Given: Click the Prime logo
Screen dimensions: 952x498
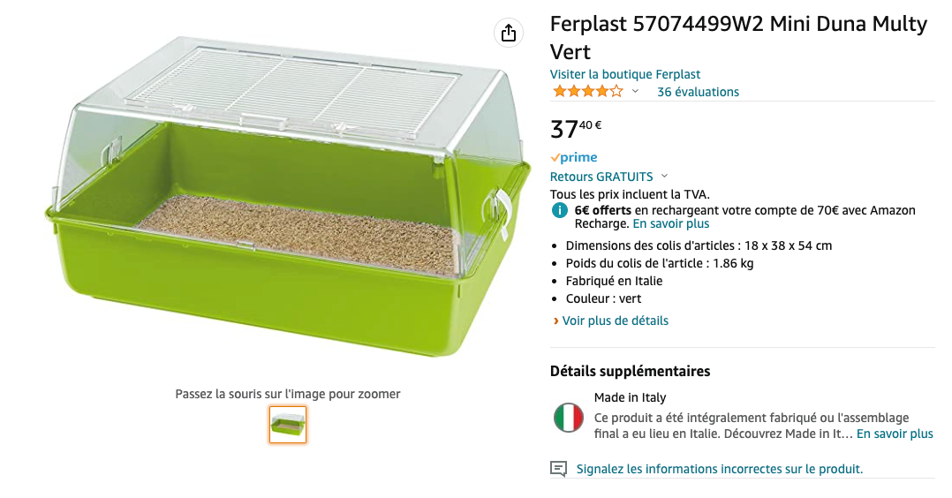Looking at the screenshot, I should pos(574,157).
